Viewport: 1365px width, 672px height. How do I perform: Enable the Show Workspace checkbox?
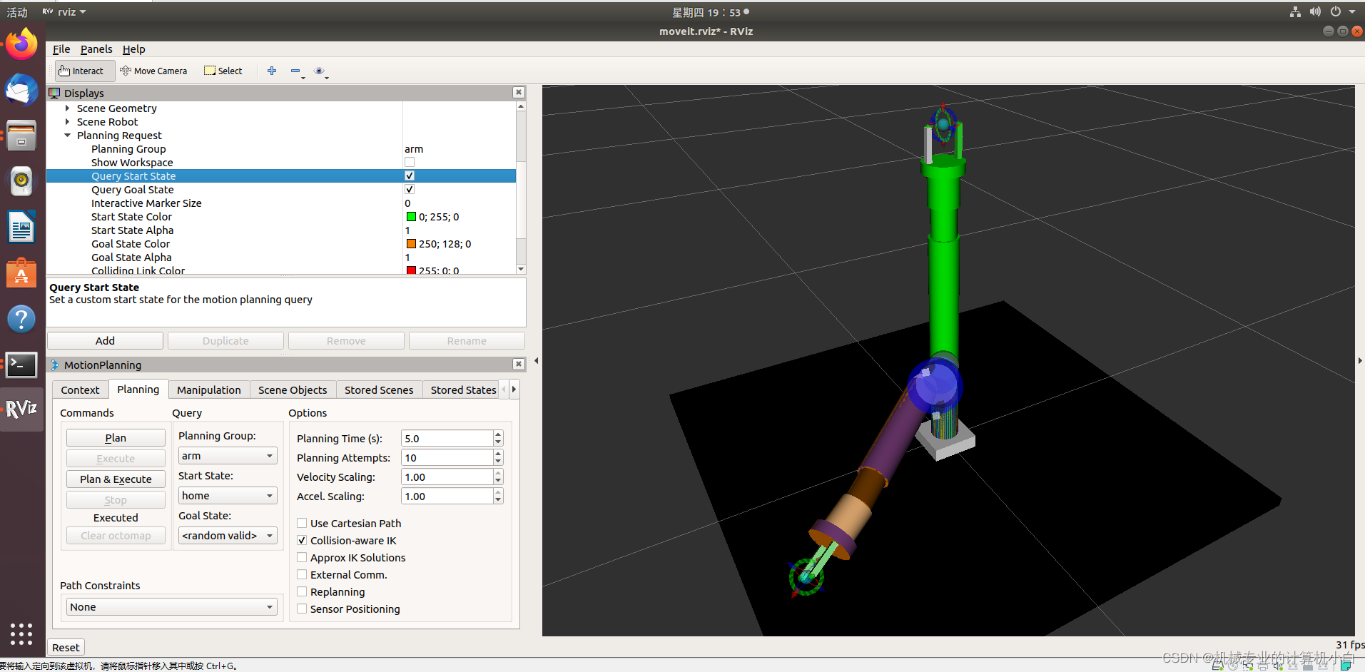coord(409,162)
